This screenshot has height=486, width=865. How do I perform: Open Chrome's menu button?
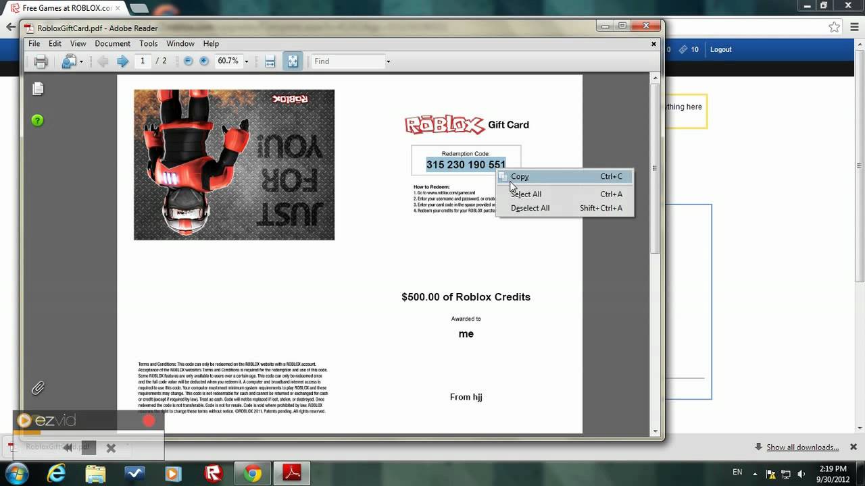point(856,27)
